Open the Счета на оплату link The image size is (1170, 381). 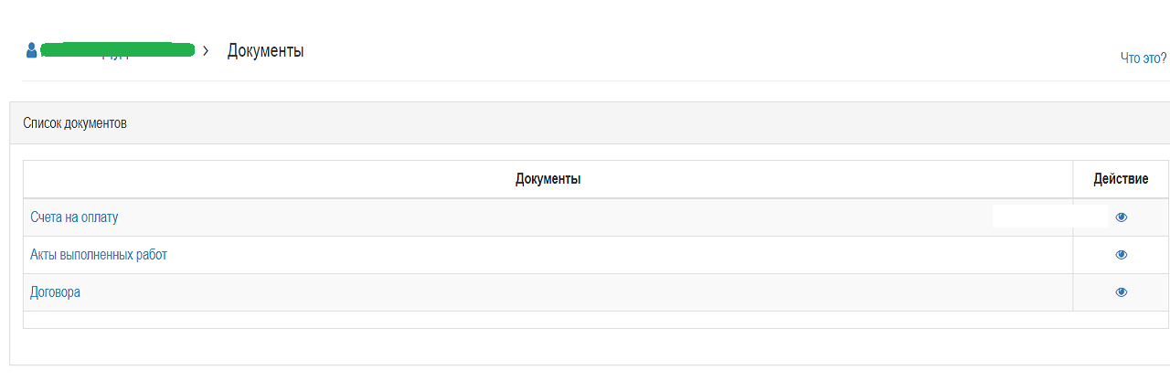point(74,217)
